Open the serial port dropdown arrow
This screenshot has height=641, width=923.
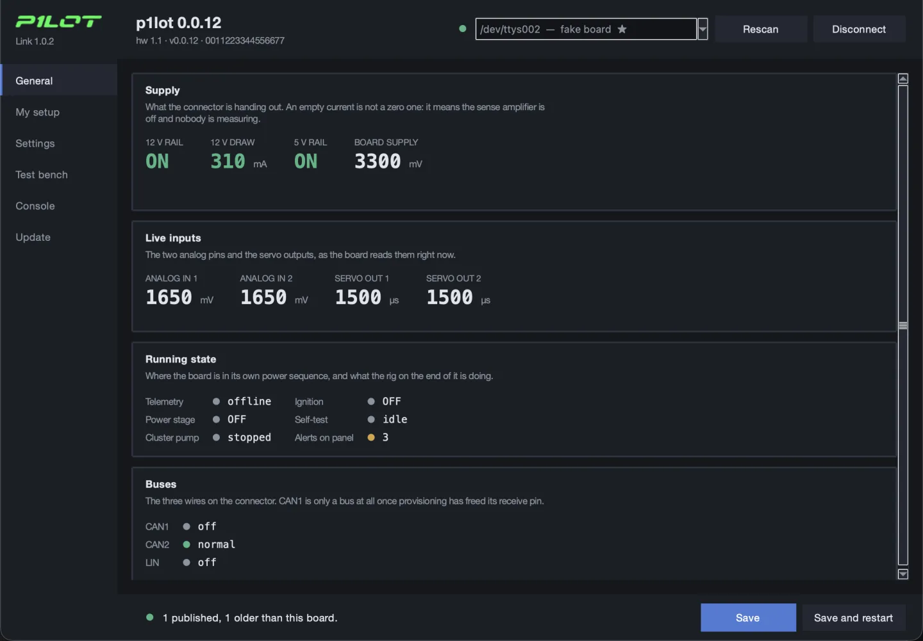pyautogui.click(x=703, y=29)
